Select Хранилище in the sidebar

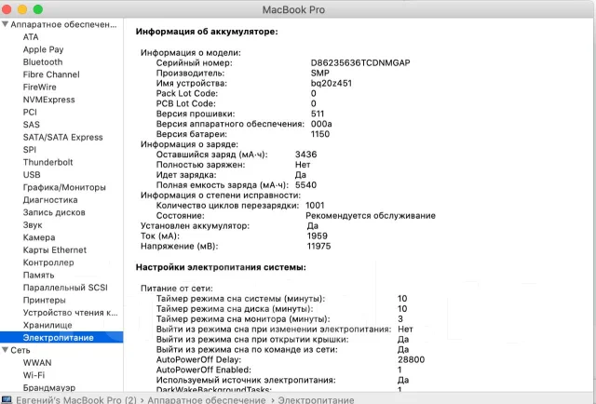point(47,325)
